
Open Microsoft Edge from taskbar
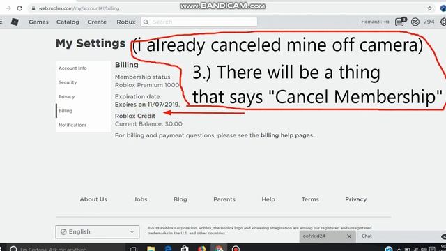(x=168, y=249)
